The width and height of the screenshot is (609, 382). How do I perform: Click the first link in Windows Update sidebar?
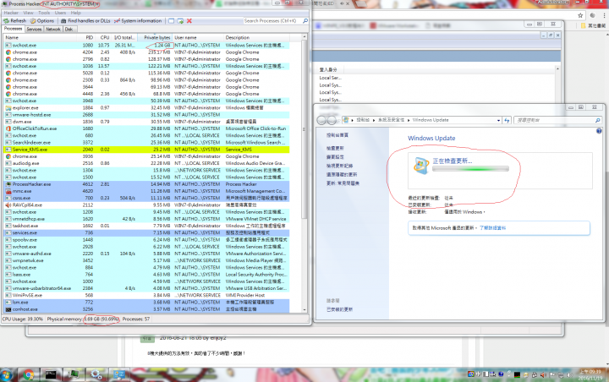(337, 135)
